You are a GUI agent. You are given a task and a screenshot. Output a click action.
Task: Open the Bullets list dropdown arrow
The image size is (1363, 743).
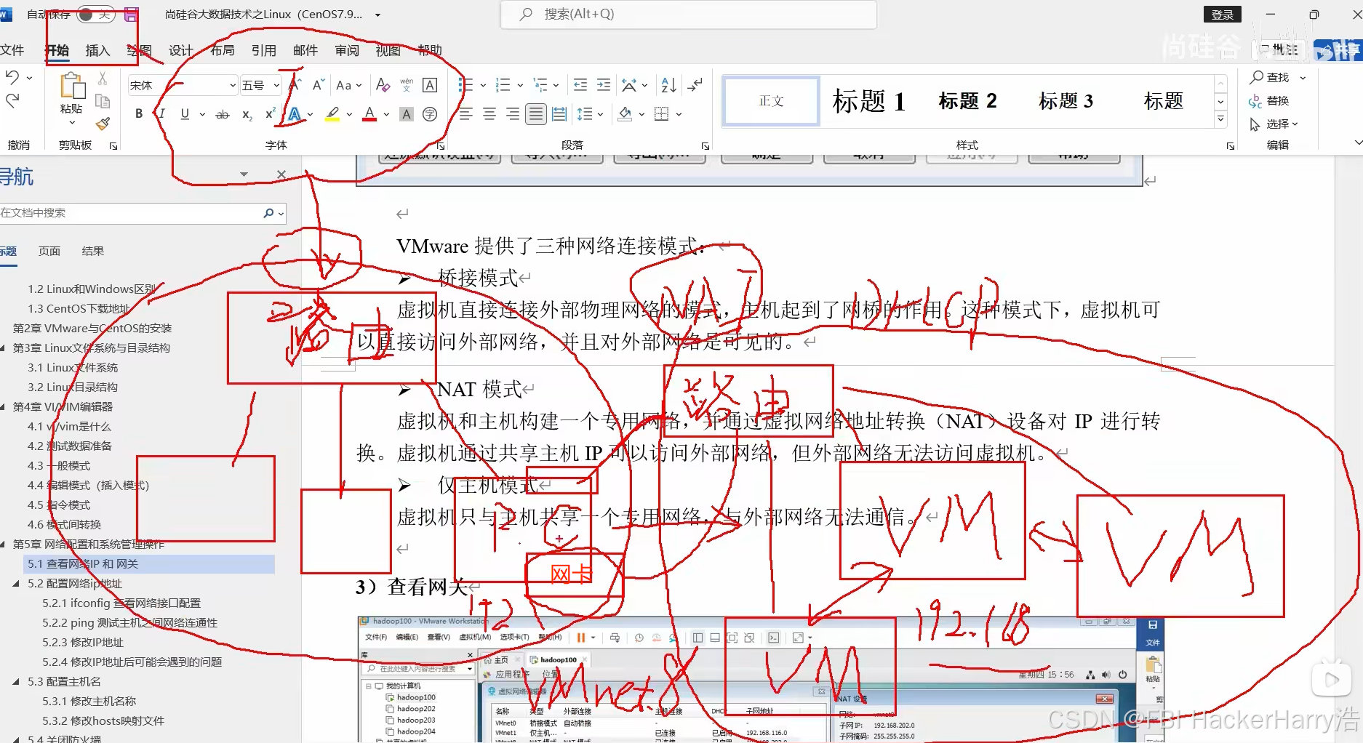(483, 85)
